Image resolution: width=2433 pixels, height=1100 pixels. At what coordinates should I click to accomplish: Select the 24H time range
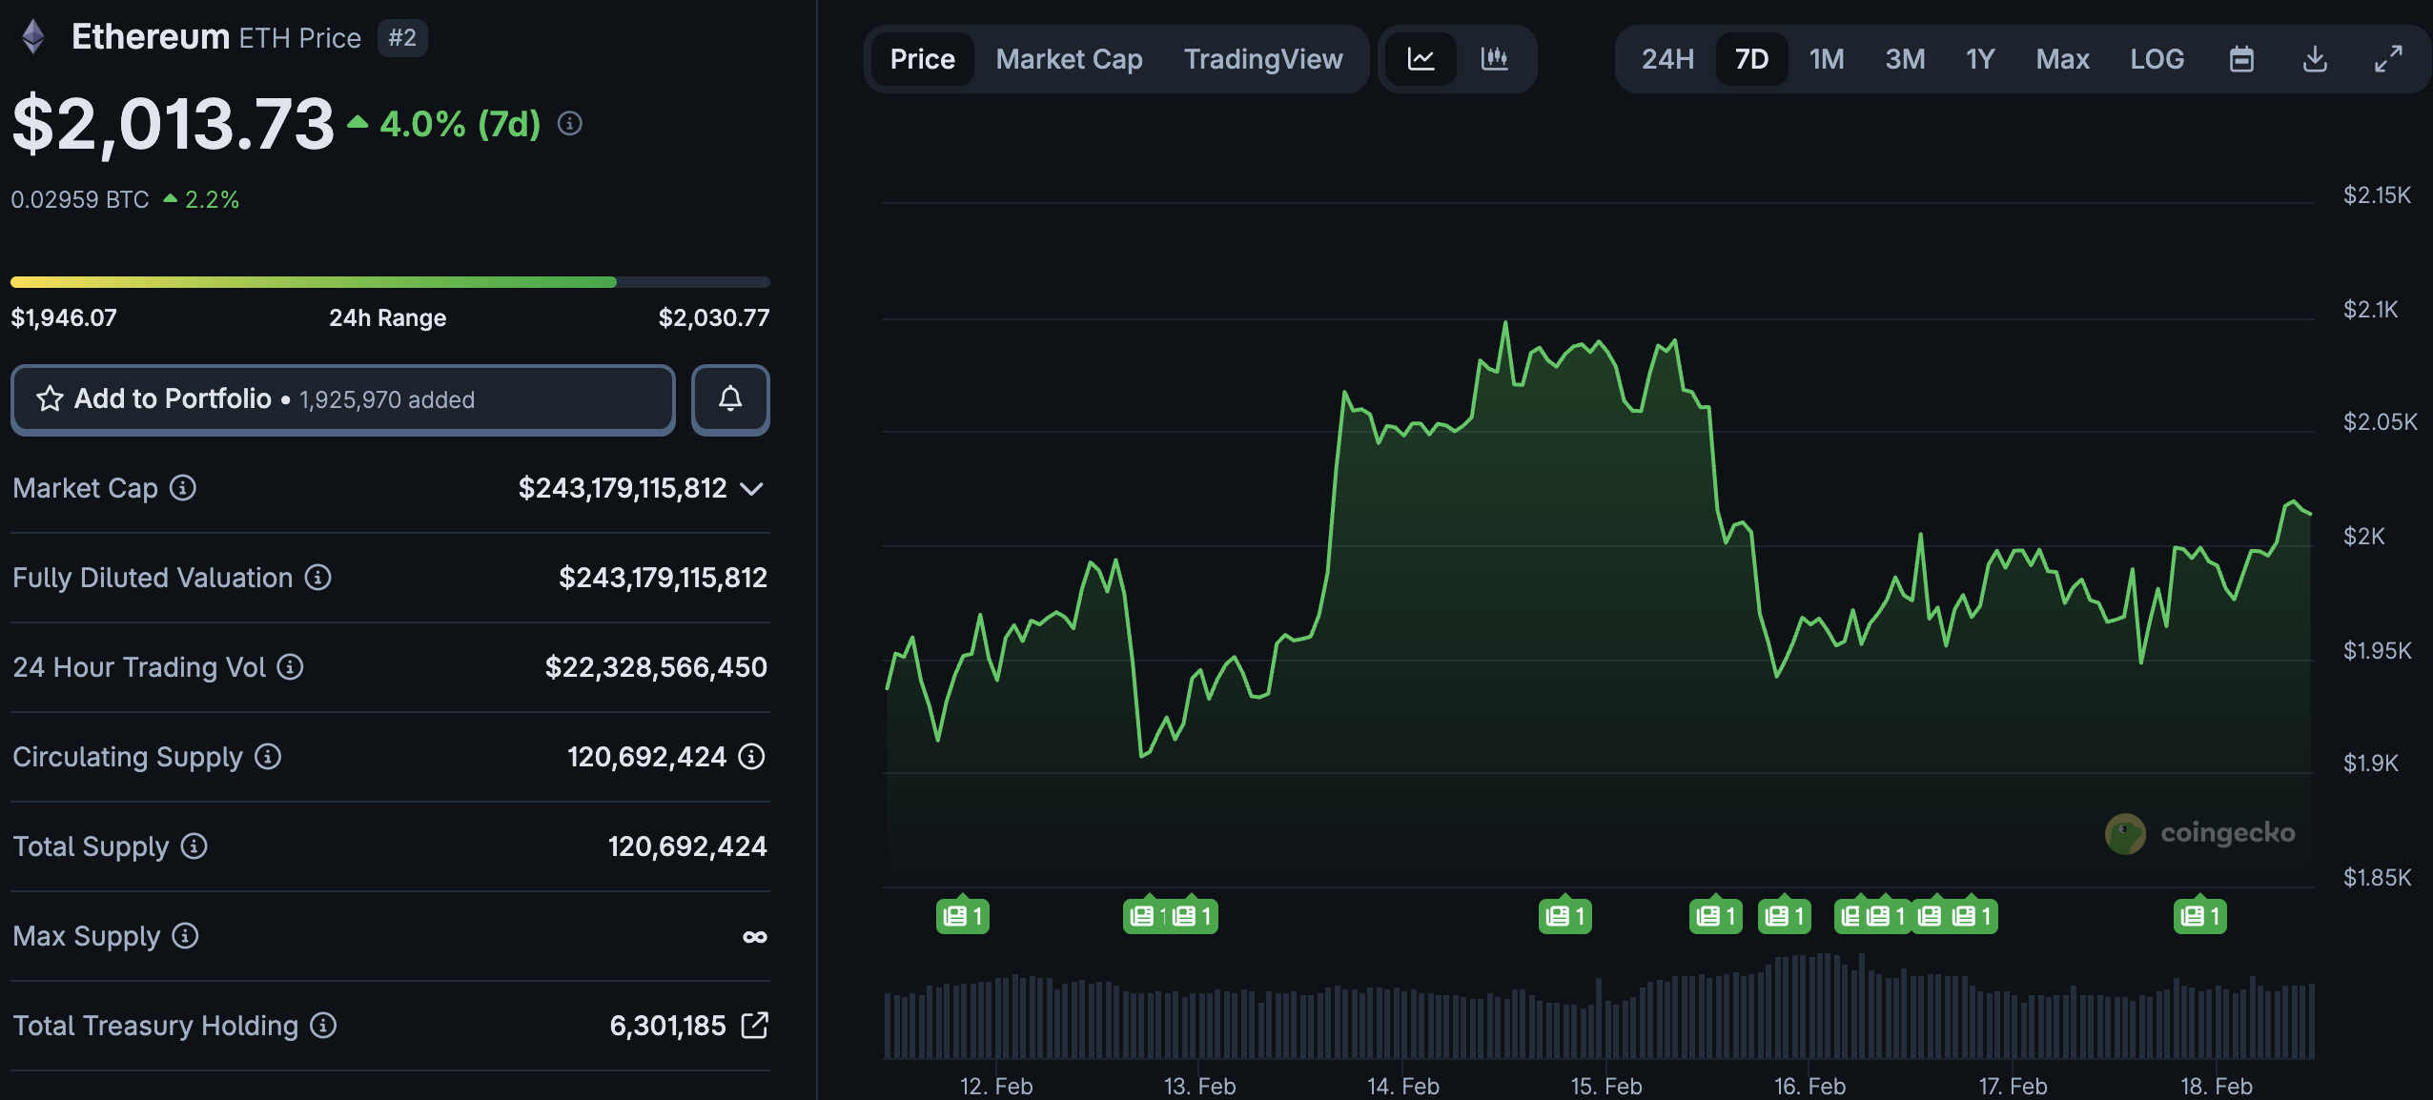pyautogui.click(x=1667, y=59)
